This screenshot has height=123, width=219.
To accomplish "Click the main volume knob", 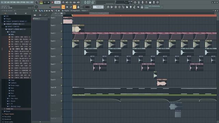I will 37,2.
